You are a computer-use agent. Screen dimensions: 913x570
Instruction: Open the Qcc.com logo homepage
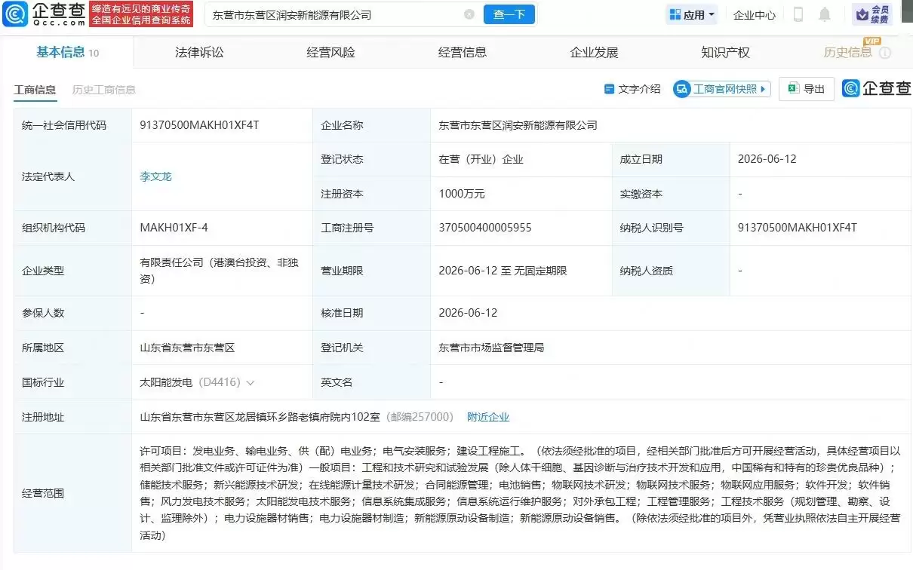pyautogui.click(x=44, y=14)
